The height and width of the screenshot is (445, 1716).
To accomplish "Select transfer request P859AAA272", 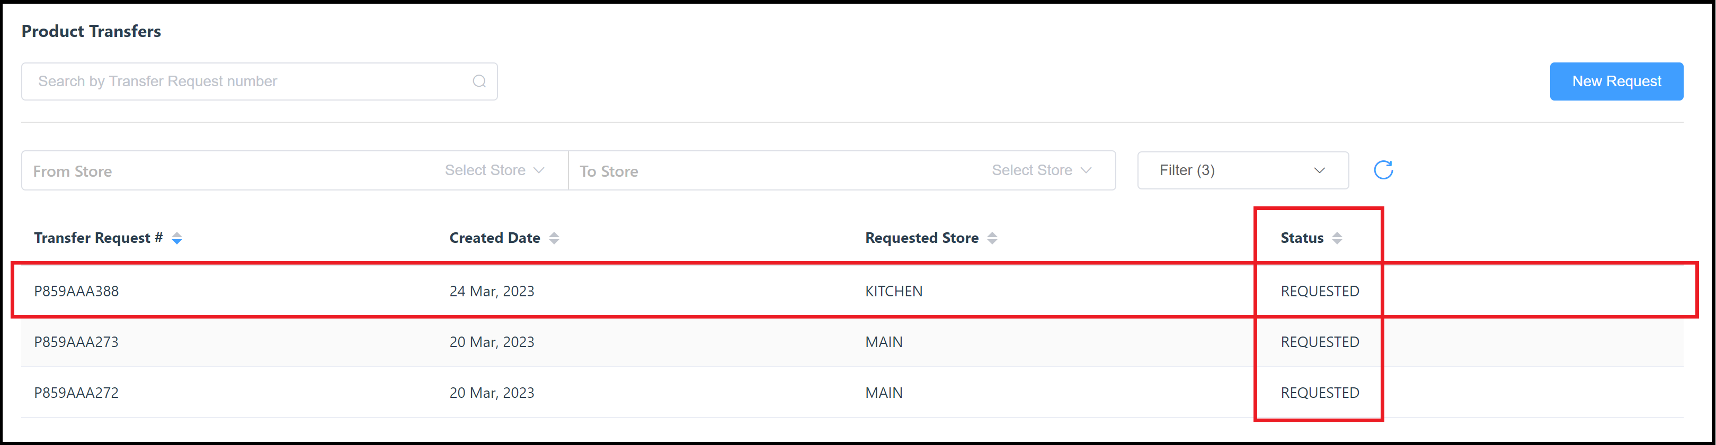I will pyautogui.click(x=77, y=393).
